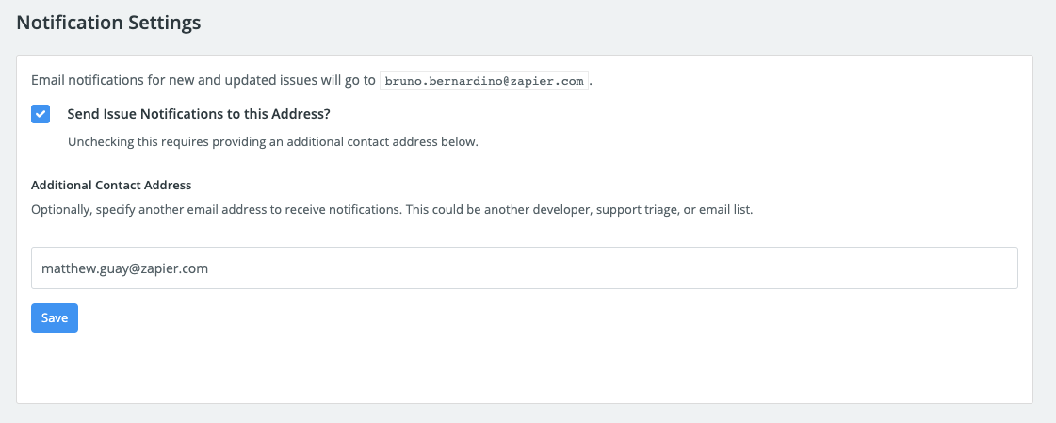Save the notification settings
Viewport: 1056px width, 423px height.
pos(55,317)
